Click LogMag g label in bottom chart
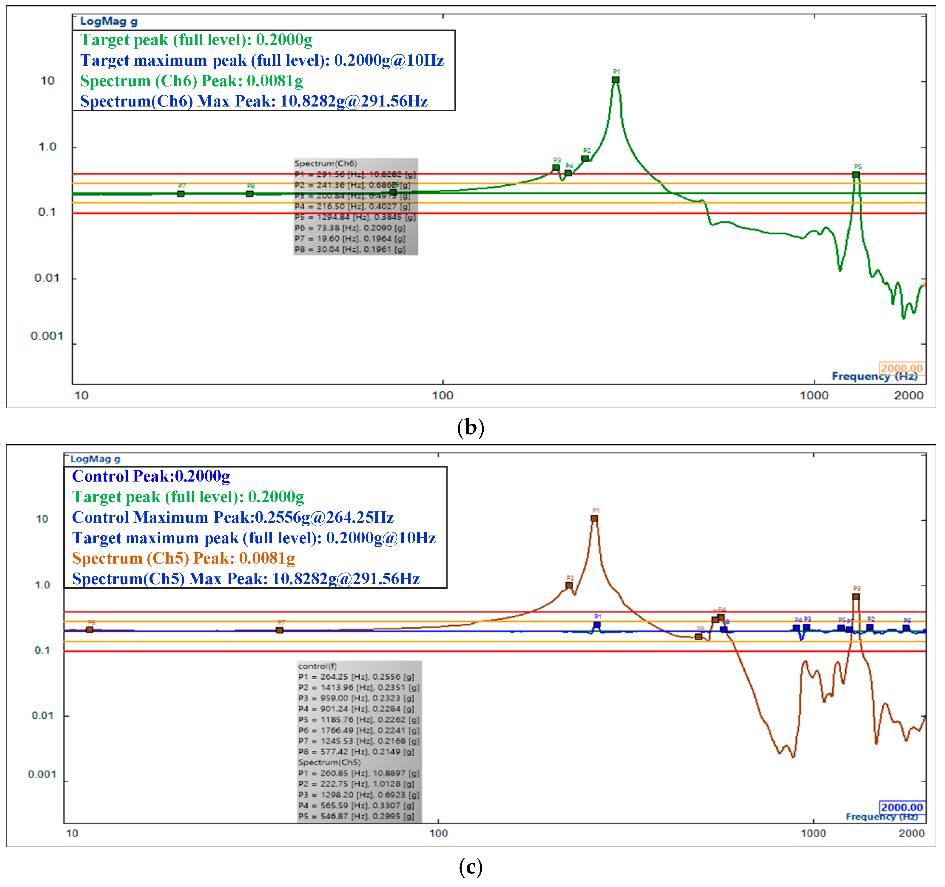This screenshot has width=945, height=887. coord(95,459)
